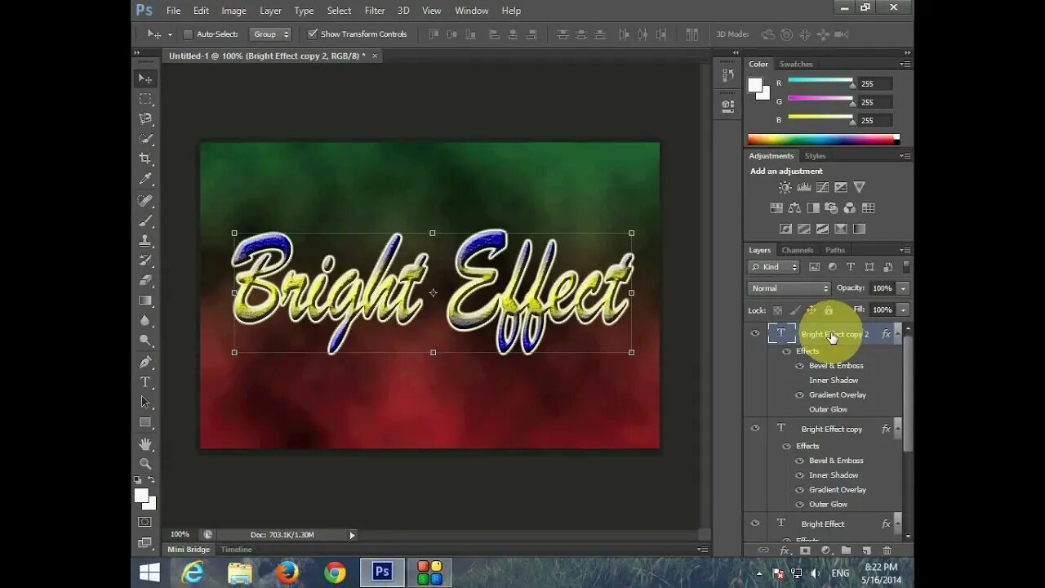Open the Image menu

point(233,11)
